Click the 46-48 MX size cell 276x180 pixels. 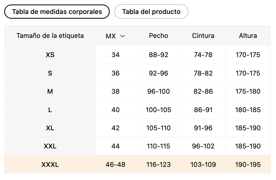(x=116, y=165)
